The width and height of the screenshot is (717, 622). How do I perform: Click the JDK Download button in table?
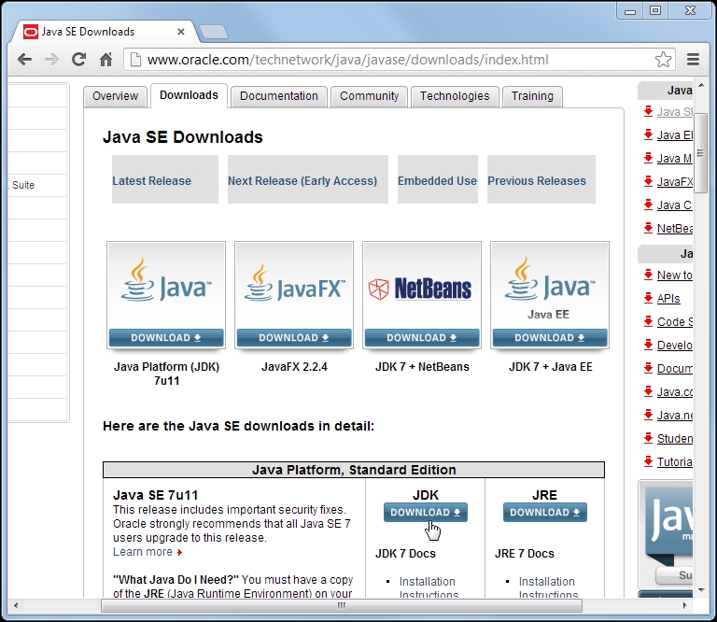[426, 513]
